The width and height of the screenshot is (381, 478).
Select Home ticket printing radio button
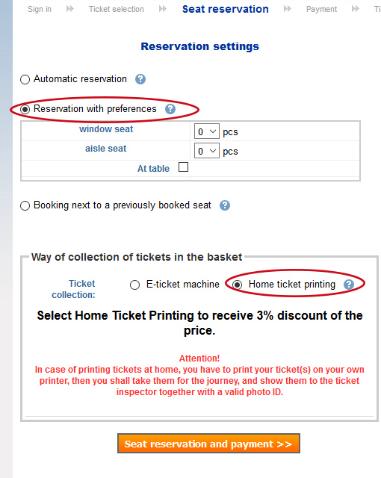point(237,285)
